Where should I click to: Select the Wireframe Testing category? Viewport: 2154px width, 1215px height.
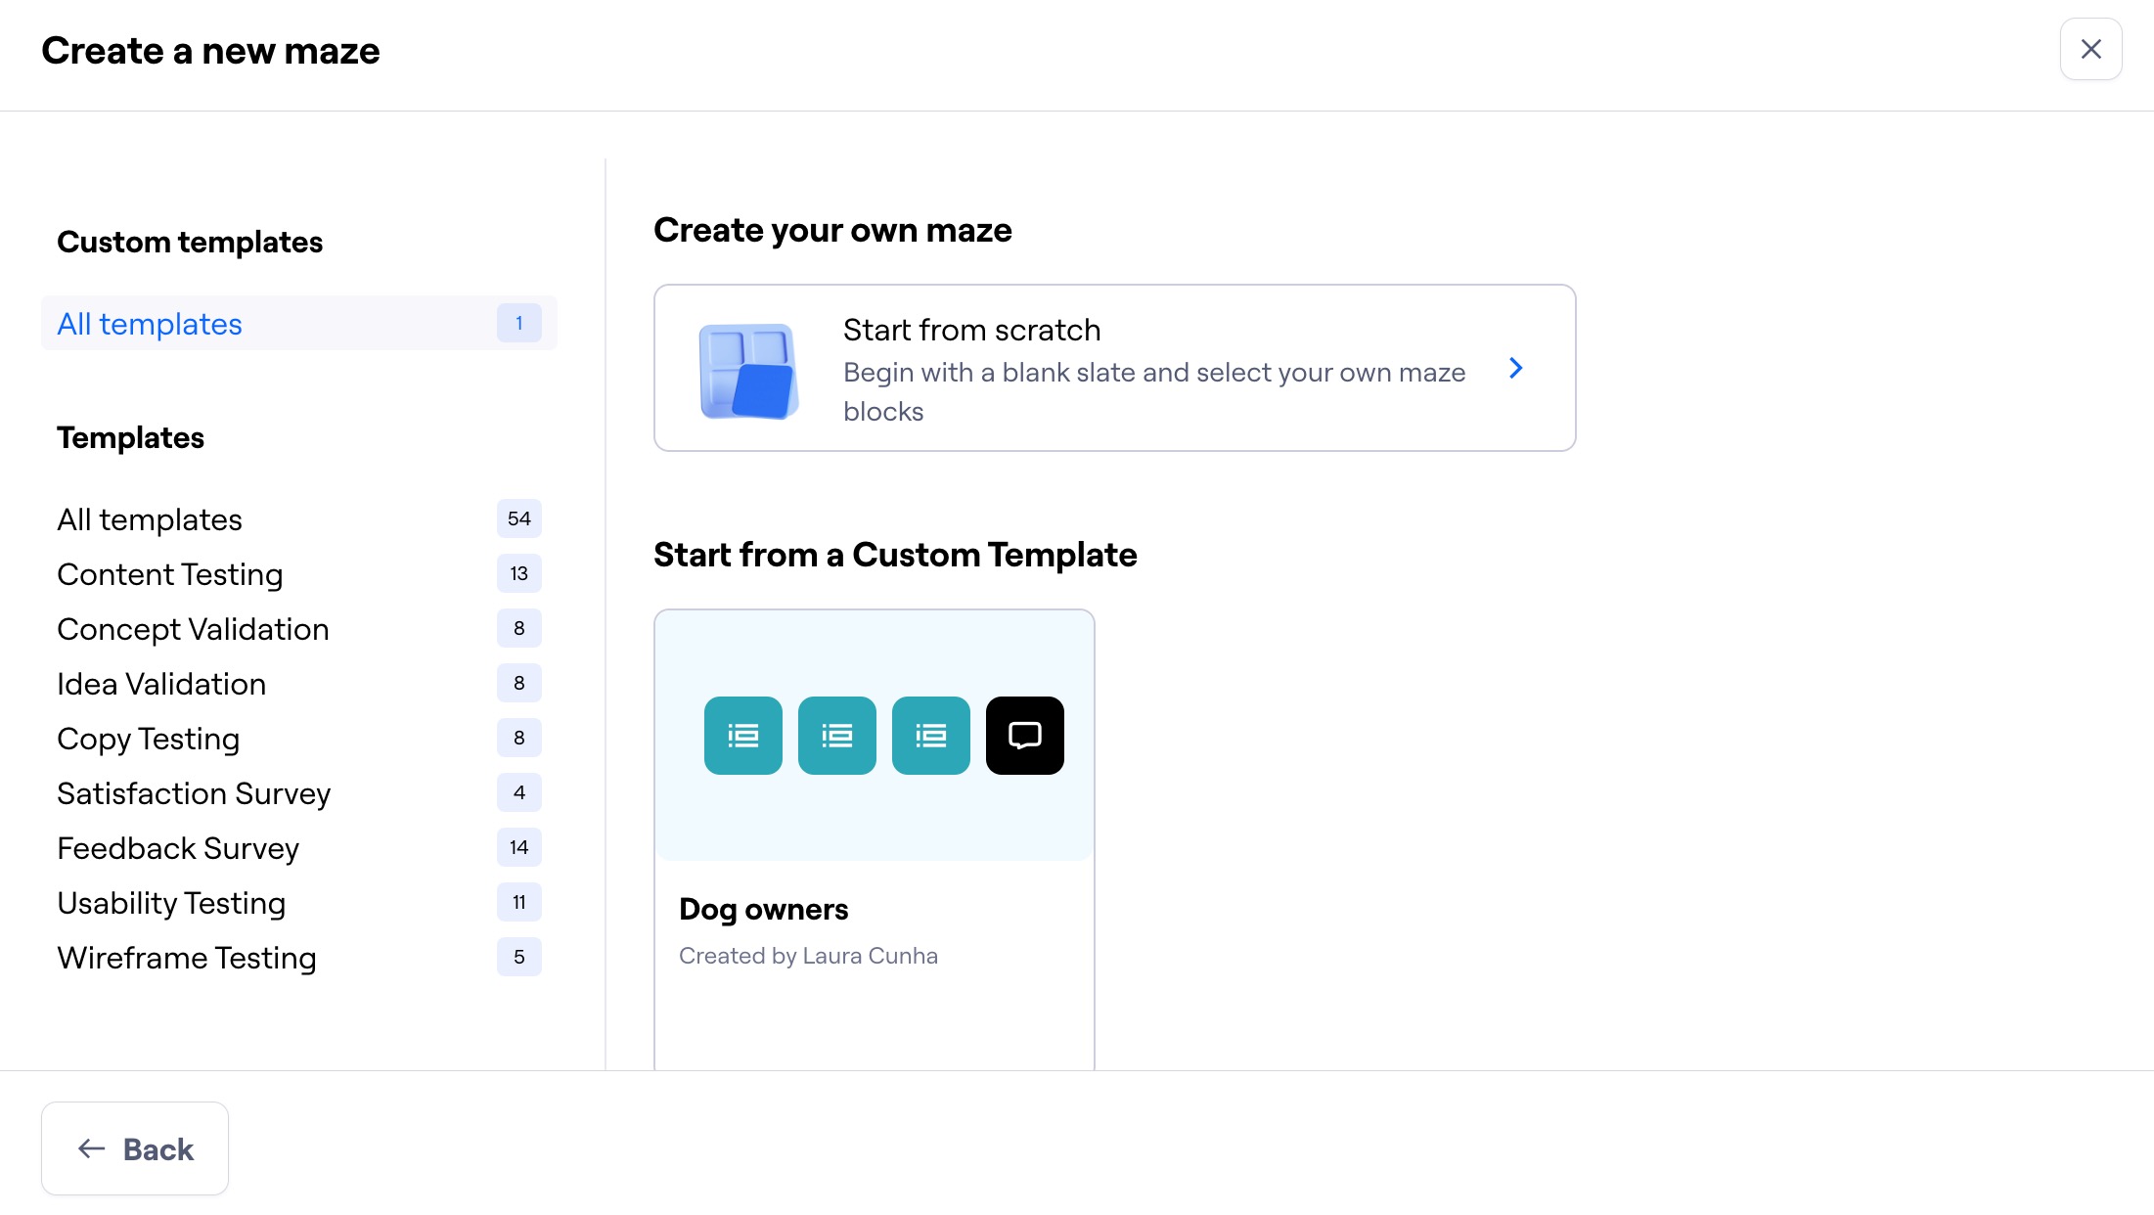187,958
